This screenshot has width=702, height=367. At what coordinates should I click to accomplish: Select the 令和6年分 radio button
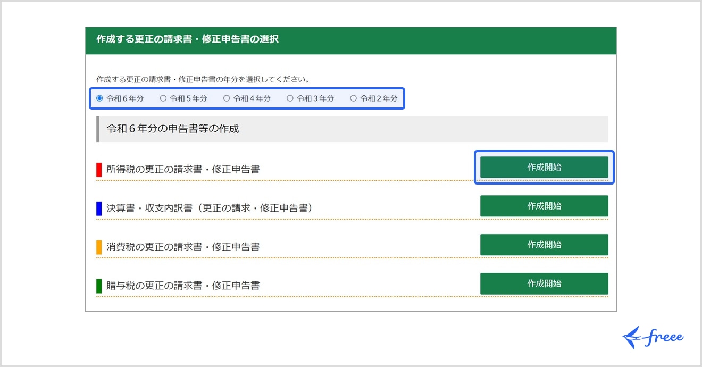99,98
